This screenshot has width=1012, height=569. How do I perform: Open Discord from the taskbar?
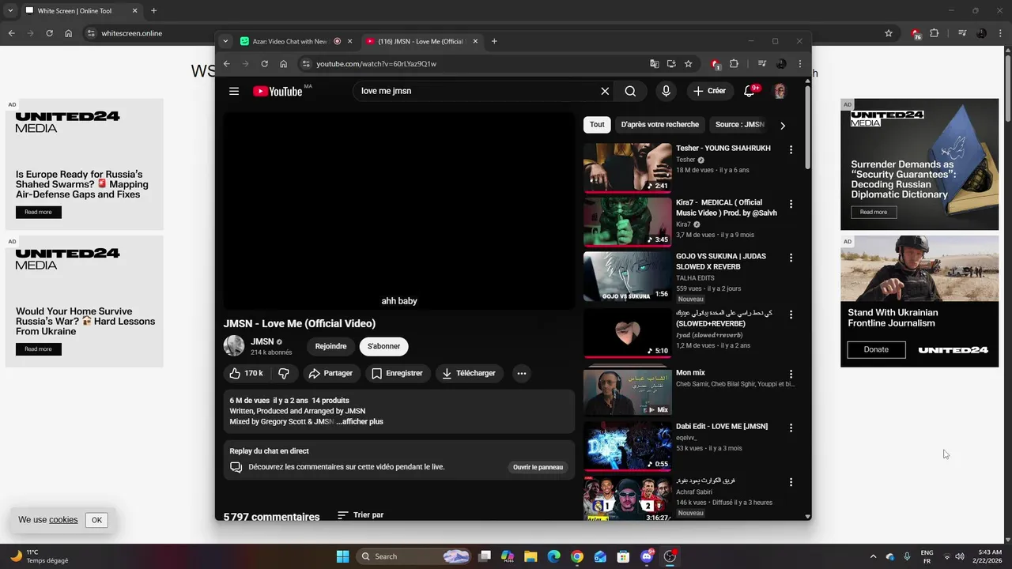pyautogui.click(x=646, y=556)
